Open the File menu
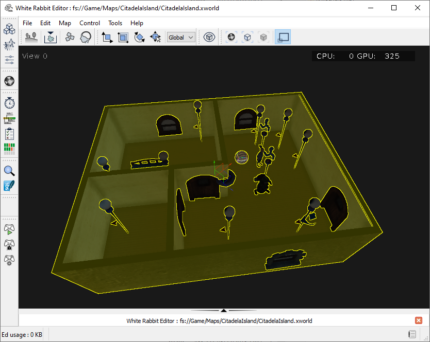430x342 pixels. coord(27,23)
